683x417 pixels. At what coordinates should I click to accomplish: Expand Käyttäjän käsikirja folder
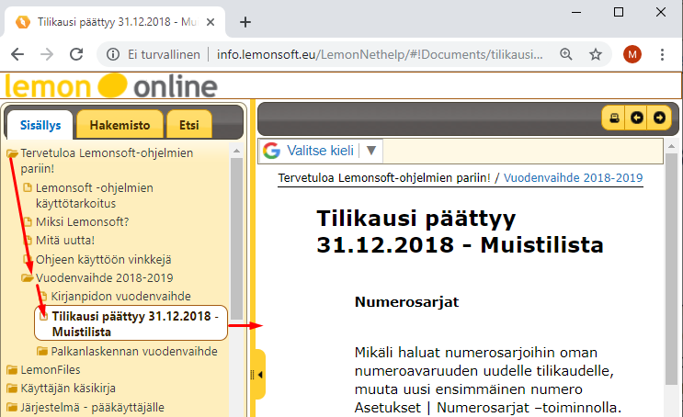coord(12,389)
